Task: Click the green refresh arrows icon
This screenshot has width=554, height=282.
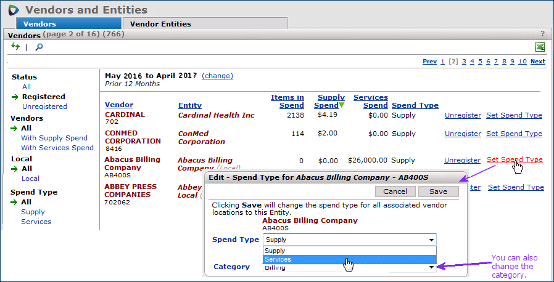Action: (x=15, y=47)
